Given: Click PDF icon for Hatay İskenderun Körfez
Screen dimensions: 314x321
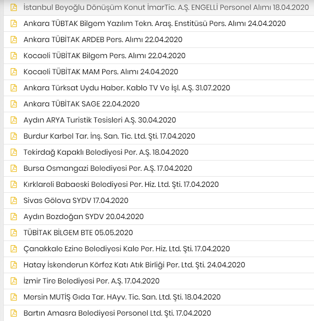Looking at the screenshot, I should [14, 265].
